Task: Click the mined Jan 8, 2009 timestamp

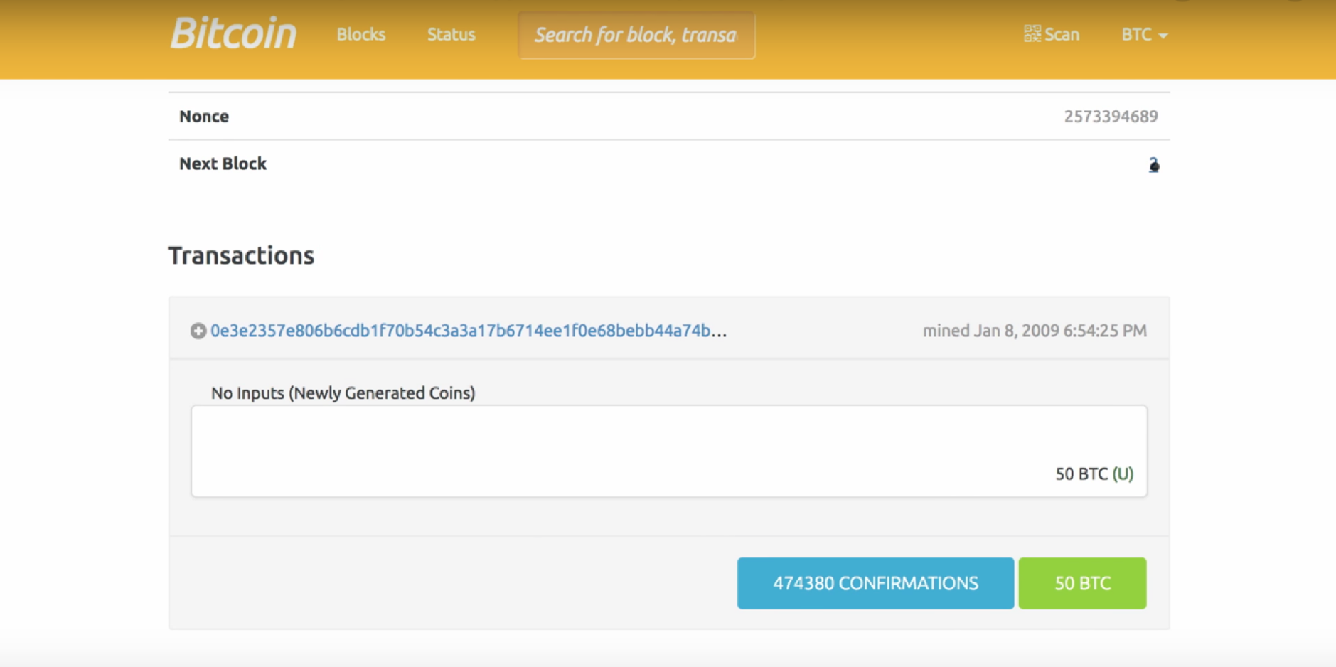Action: [1034, 331]
